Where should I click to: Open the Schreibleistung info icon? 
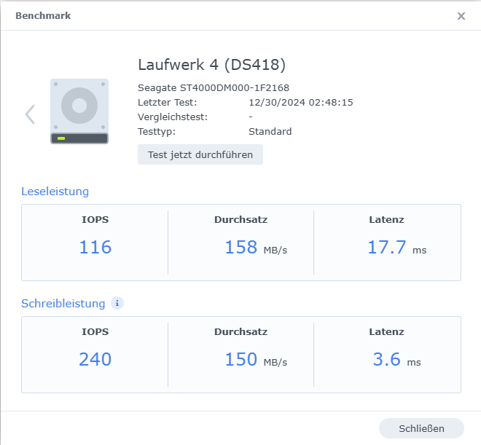[x=117, y=303]
